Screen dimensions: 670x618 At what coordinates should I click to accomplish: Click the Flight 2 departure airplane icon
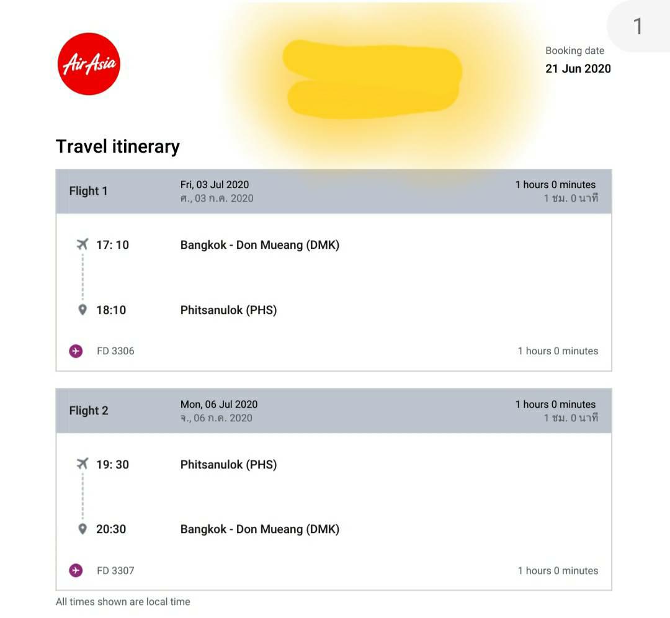pos(83,464)
